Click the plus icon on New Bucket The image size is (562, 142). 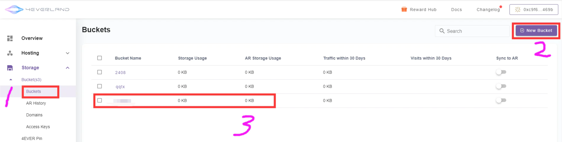pos(522,30)
